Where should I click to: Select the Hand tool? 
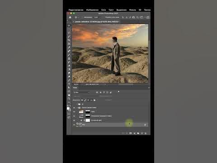[69, 95]
